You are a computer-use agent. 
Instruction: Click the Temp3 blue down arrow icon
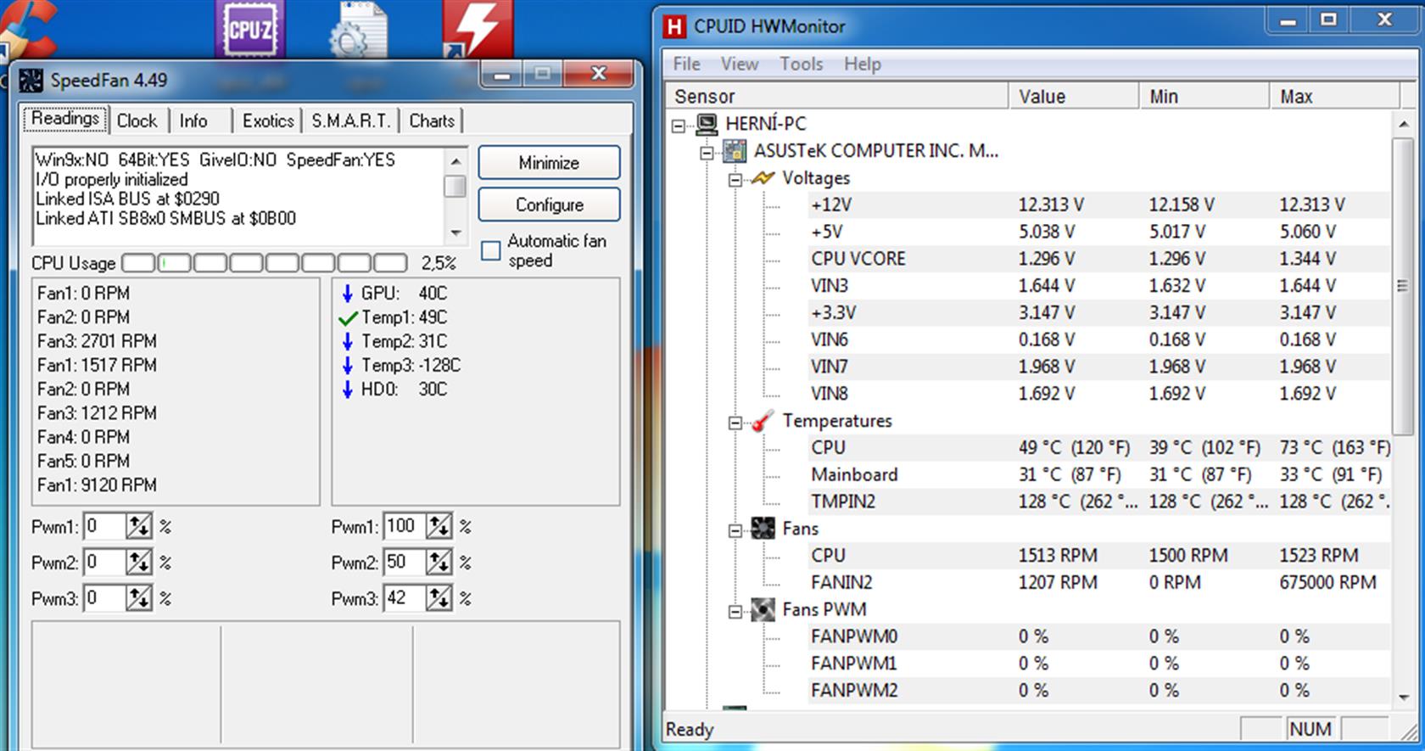(x=347, y=366)
